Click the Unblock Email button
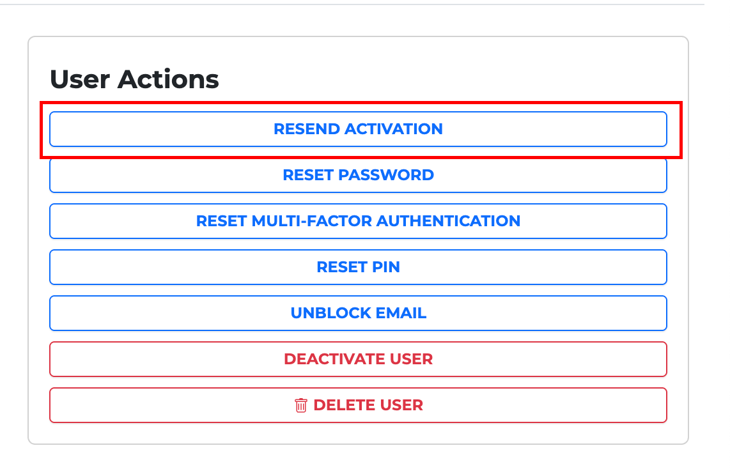Screen dimensions: 730x471 coord(358,313)
